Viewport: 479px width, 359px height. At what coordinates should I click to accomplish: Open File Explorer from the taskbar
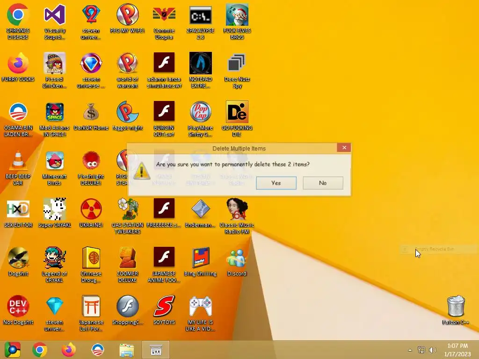(127, 350)
